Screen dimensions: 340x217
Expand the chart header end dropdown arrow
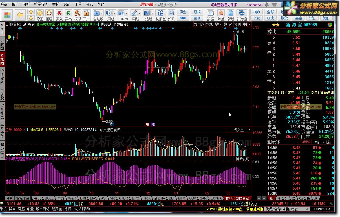(250, 24)
